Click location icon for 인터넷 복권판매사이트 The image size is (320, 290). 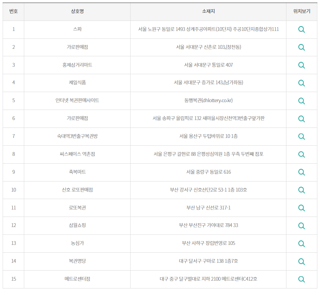301,101
